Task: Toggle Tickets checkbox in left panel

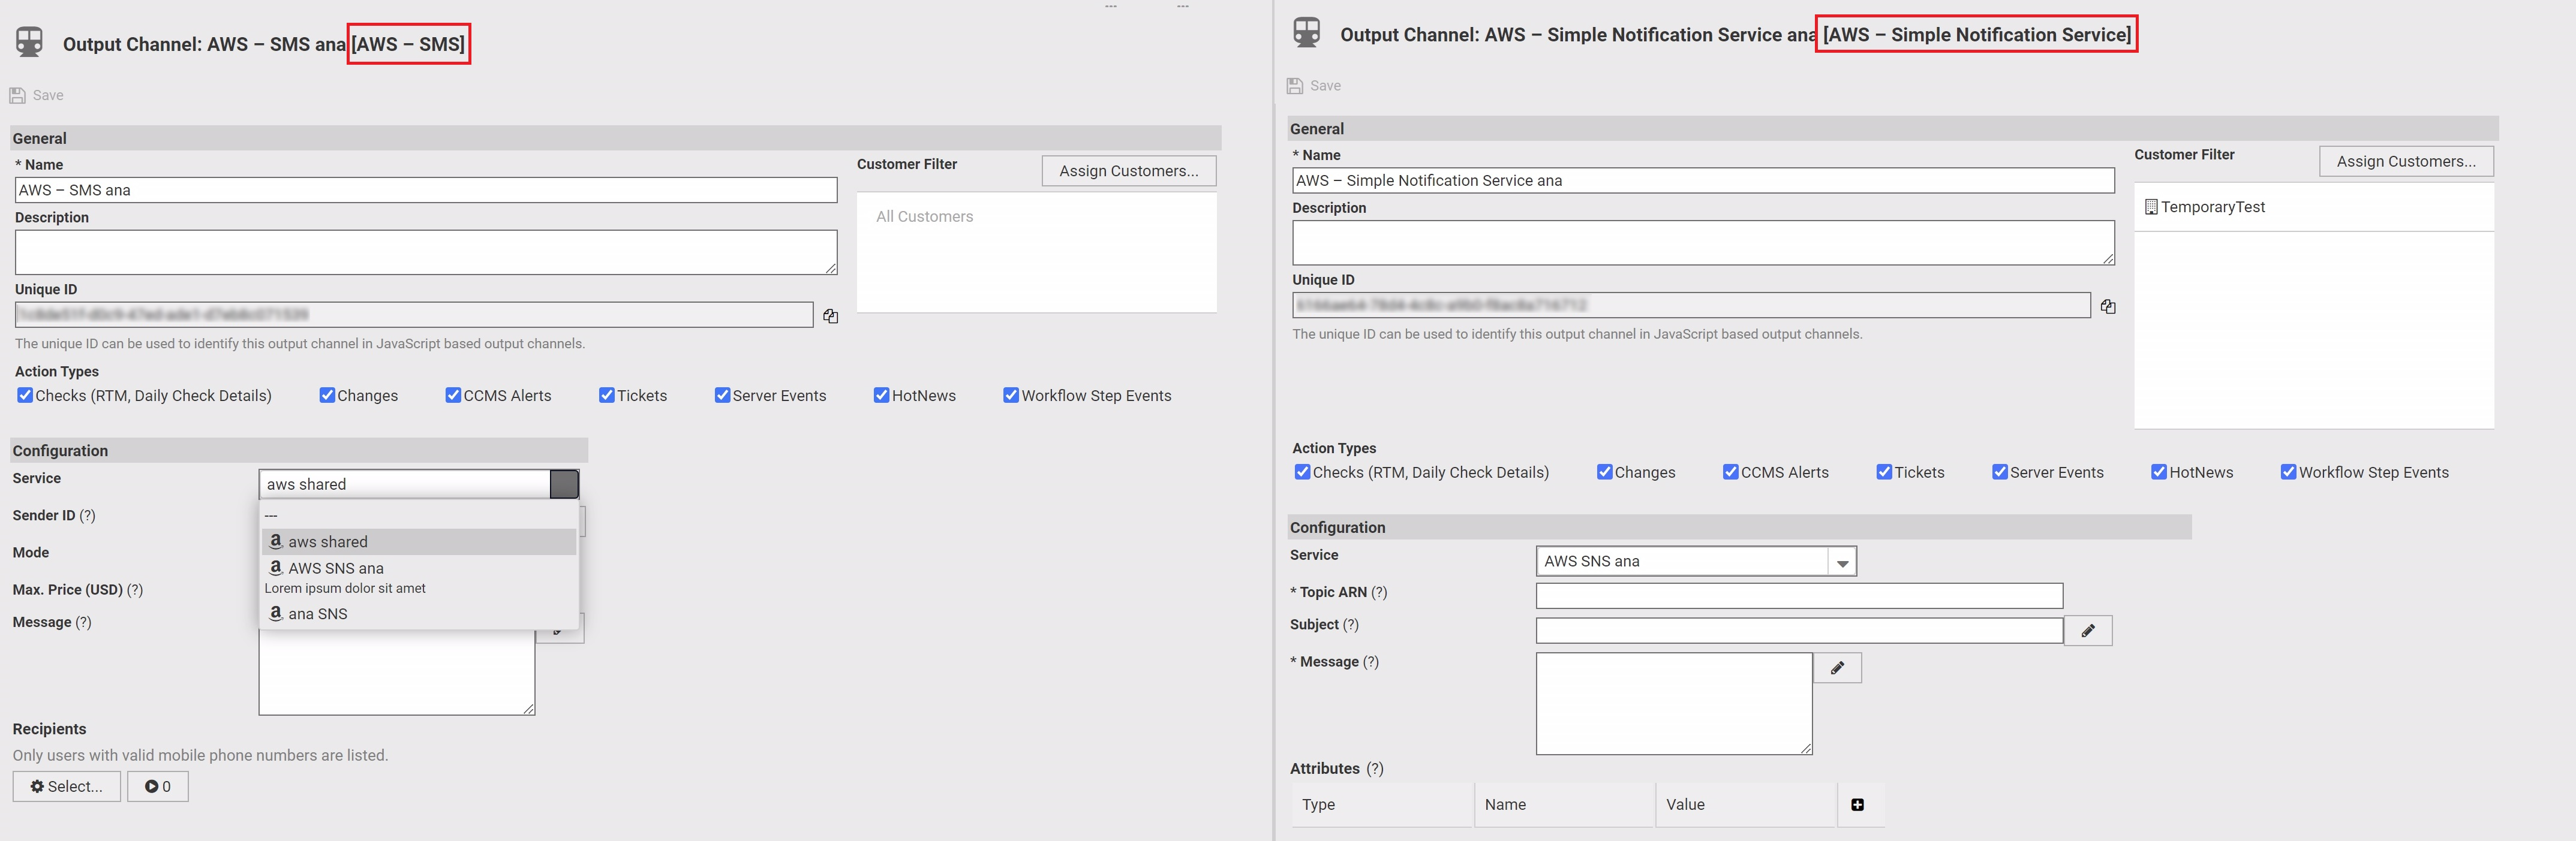Action: (x=606, y=395)
